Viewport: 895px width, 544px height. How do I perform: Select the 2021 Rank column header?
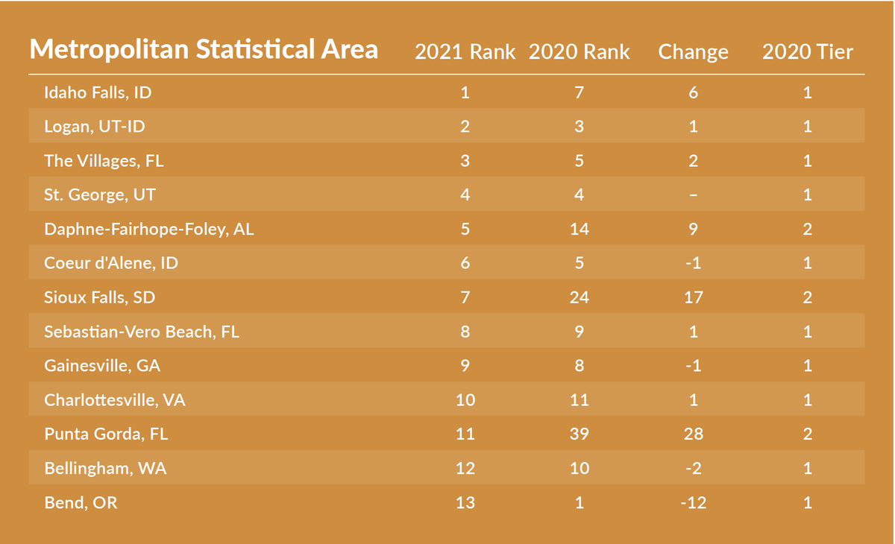click(465, 52)
